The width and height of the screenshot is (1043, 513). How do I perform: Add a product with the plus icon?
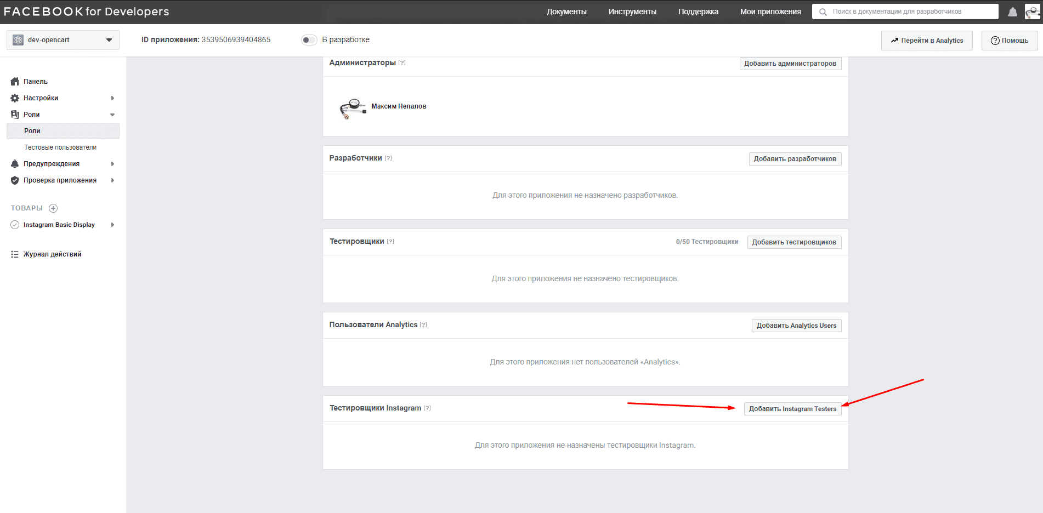pos(53,208)
